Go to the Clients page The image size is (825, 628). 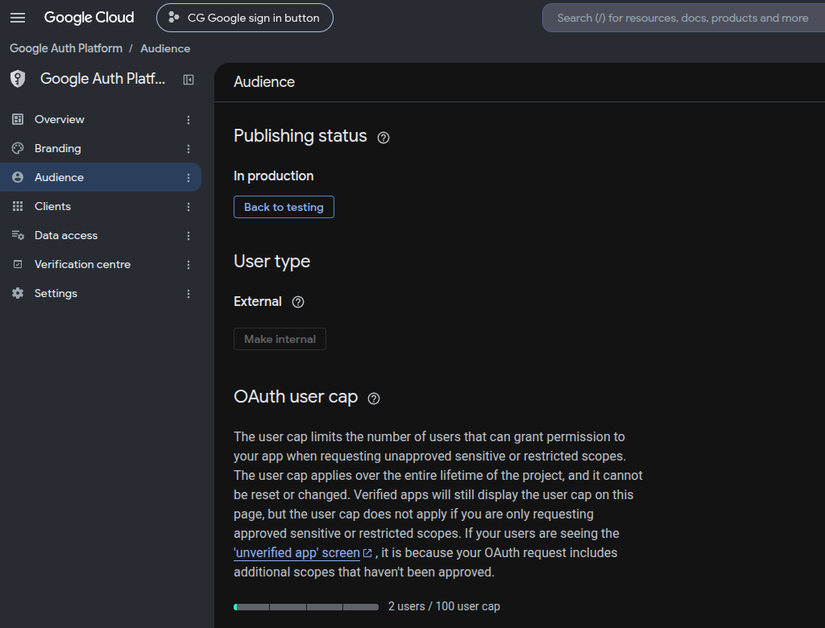coord(101,206)
